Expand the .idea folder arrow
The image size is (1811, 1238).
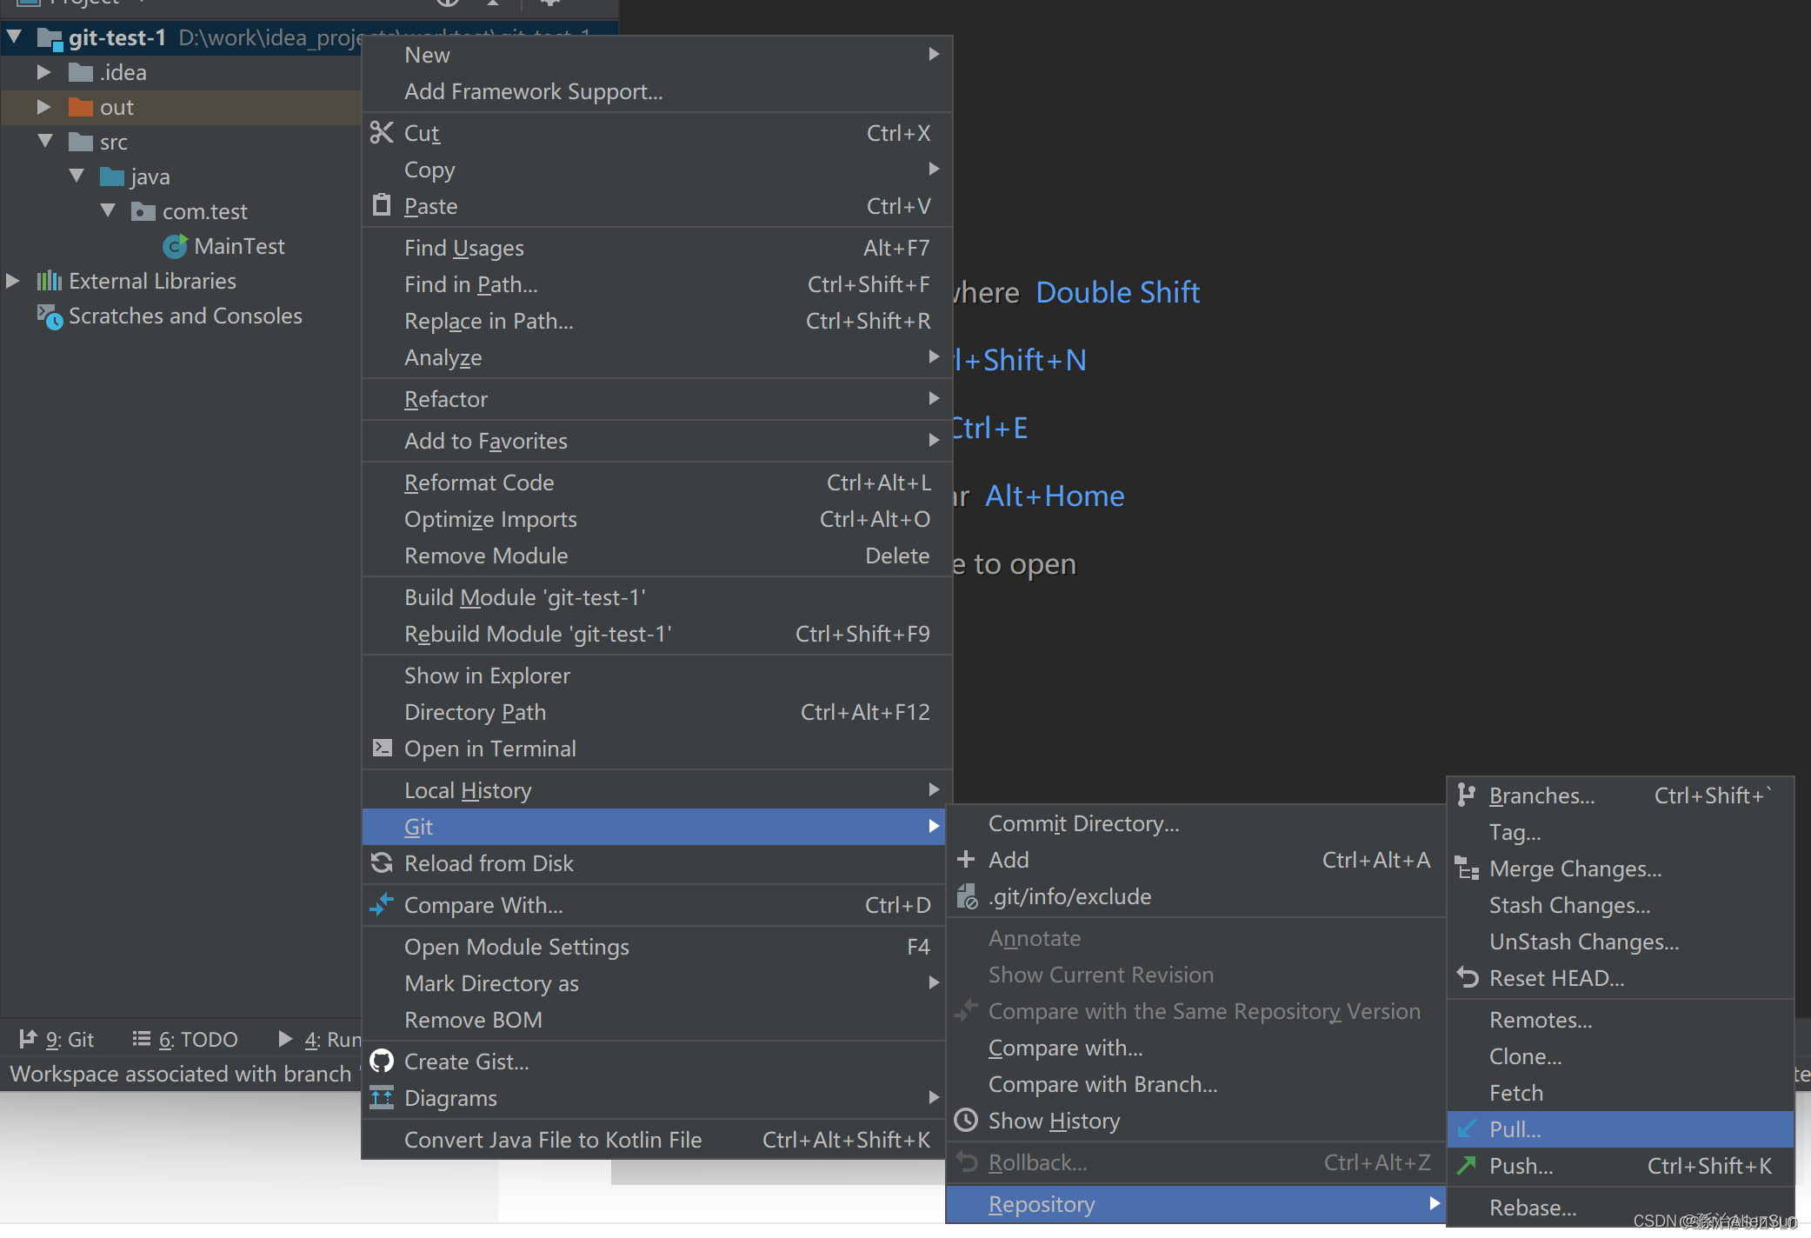tap(44, 71)
